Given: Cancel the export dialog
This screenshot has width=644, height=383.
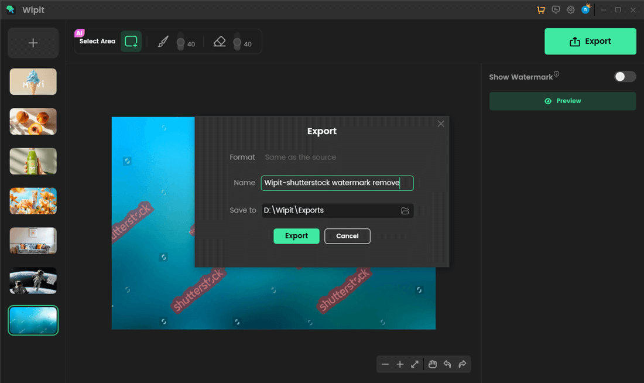Looking at the screenshot, I should (x=347, y=236).
